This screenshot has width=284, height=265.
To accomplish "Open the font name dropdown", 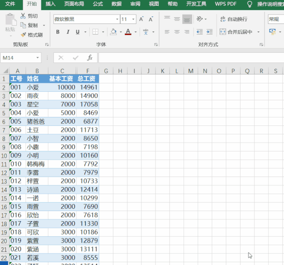I will coord(117,19).
